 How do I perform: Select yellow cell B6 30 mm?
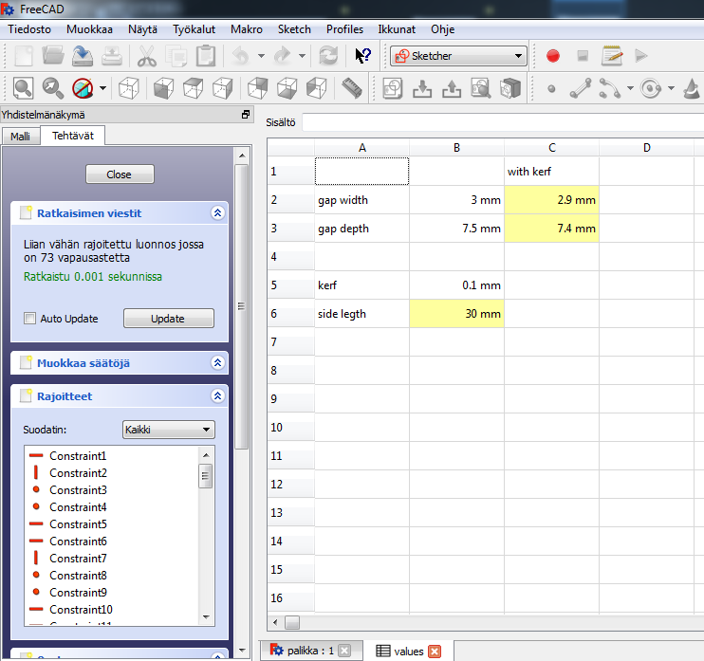[x=456, y=313]
